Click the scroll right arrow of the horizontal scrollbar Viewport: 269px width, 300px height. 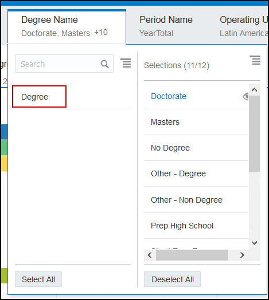[242, 255]
